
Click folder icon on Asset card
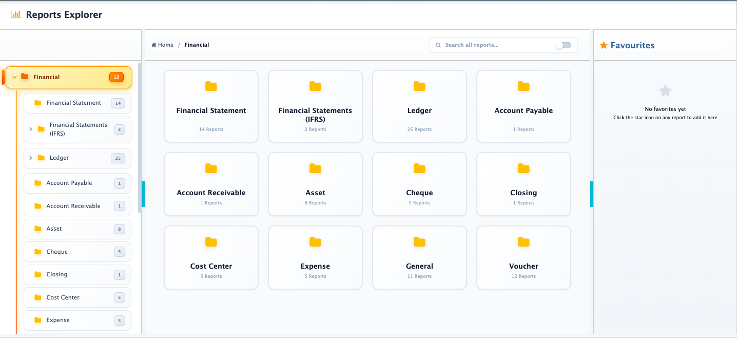click(315, 168)
